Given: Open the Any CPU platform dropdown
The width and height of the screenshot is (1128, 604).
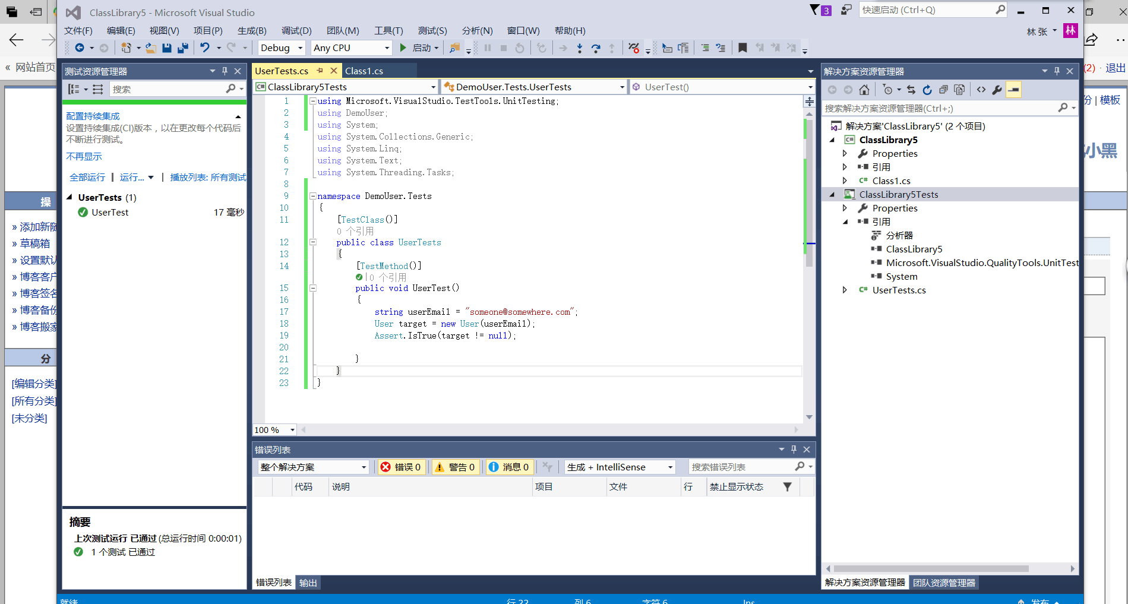Looking at the screenshot, I should pos(351,48).
